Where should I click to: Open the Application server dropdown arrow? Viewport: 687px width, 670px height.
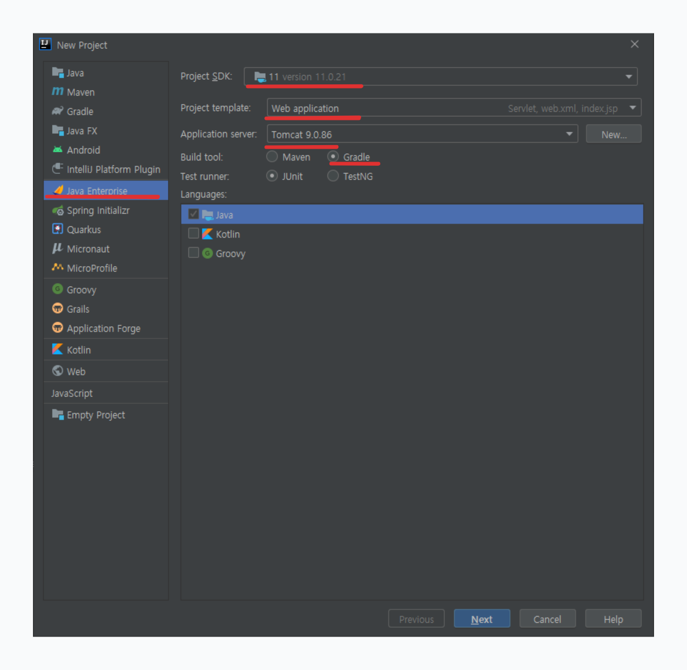(569, 134)
